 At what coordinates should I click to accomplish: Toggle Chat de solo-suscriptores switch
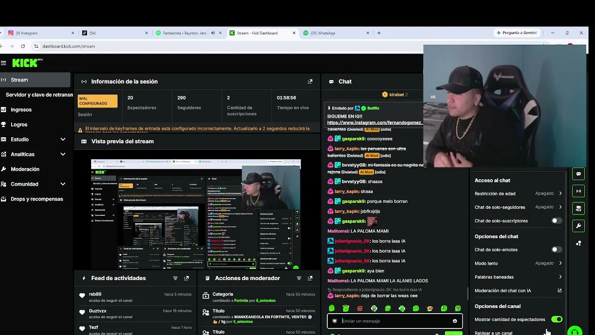[556, 221]
